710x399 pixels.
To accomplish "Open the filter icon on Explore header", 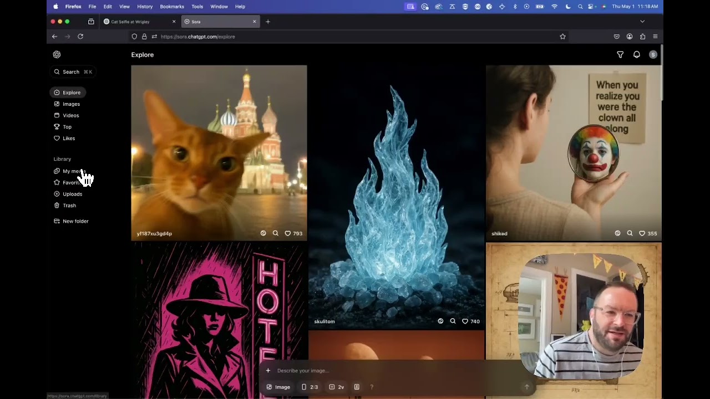I will point(620,54).
